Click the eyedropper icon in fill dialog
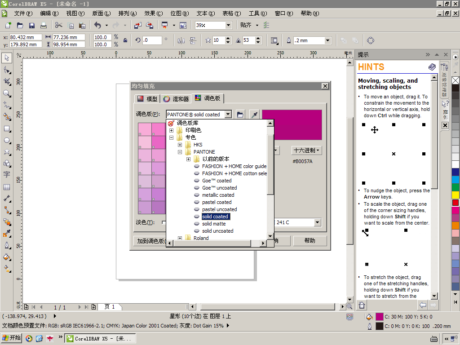460x345 pixels. click(254, 115)
